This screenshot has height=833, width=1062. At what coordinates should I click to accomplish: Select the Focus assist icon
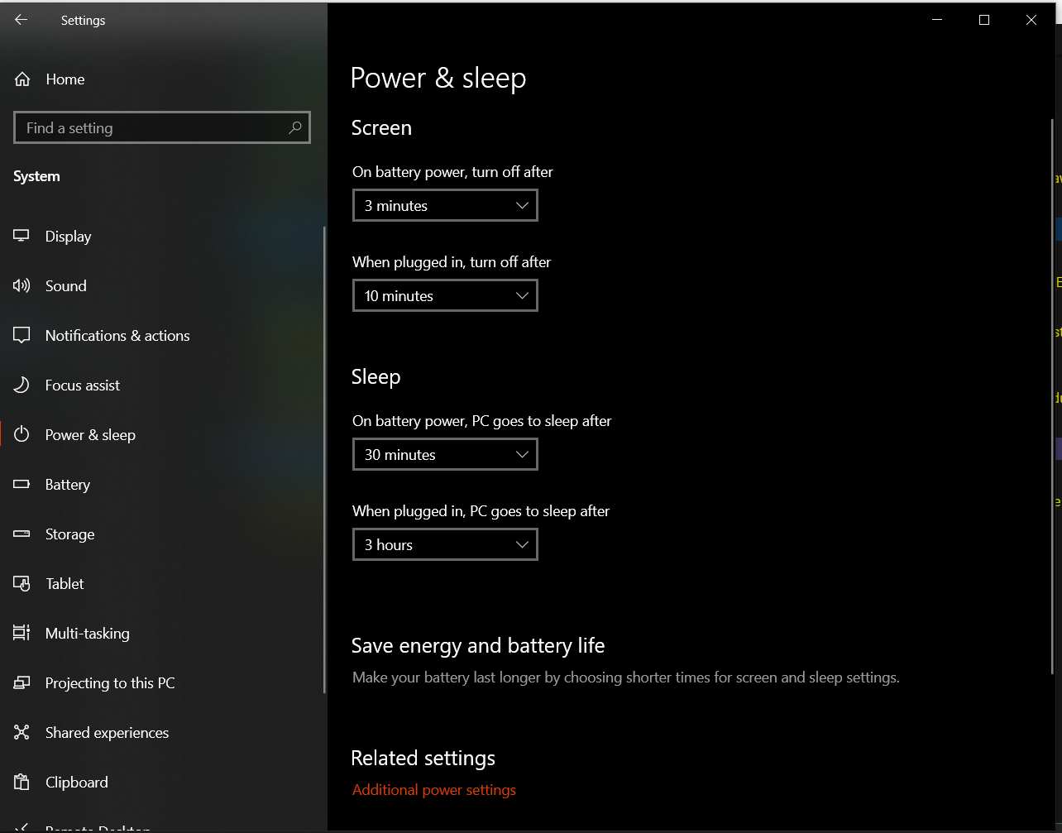click(20, 385)
